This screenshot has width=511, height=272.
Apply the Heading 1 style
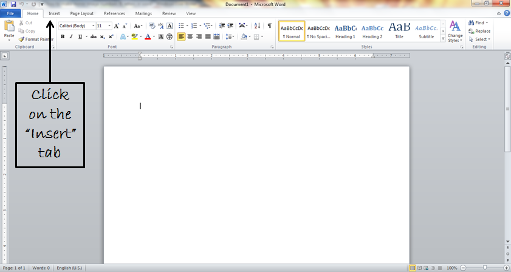[x=346, y=31]
